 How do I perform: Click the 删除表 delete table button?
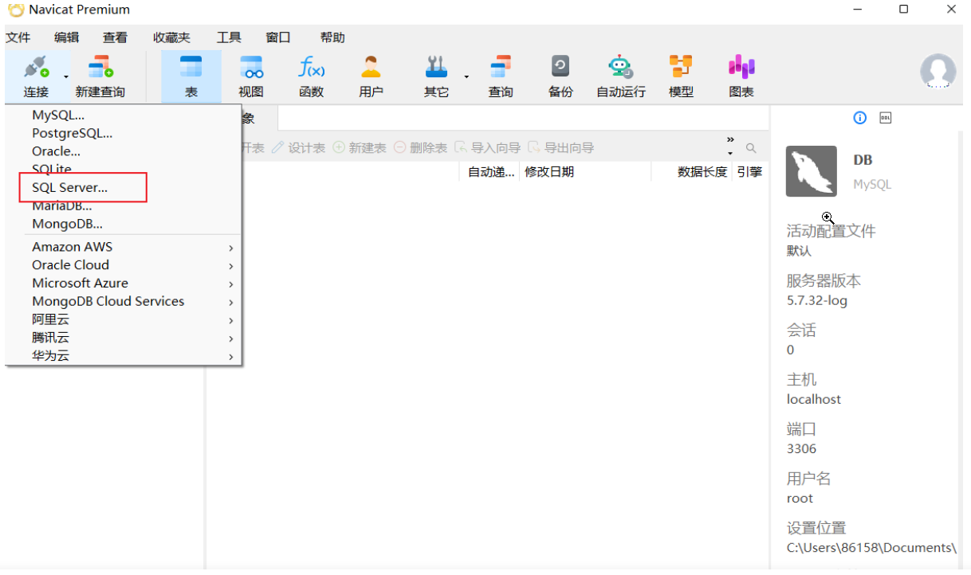click(x=420, y=148)
